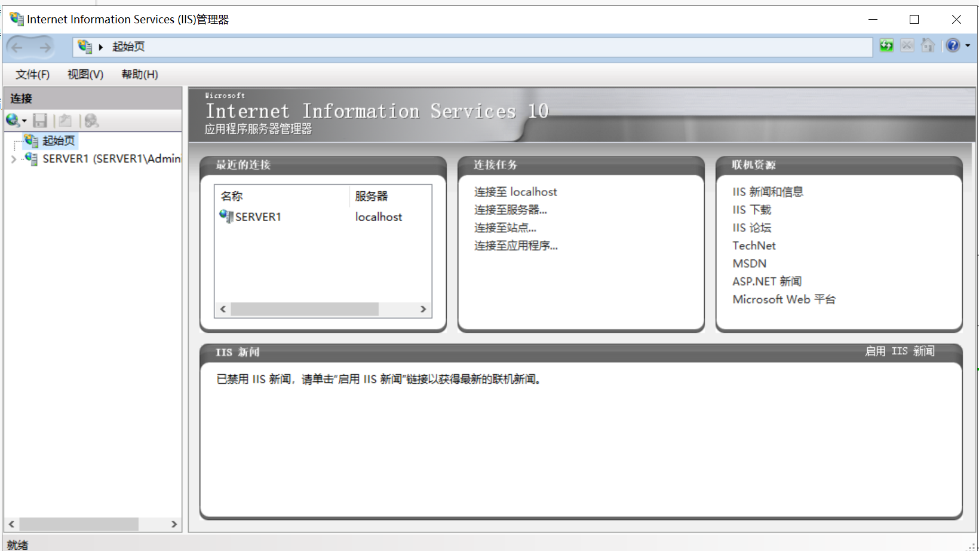The image size is (979, 551).
Task: Open the 文件(F) menu
Action: [x=33, y=74]
